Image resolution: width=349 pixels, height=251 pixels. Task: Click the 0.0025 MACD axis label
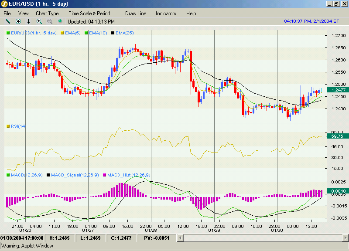(x=339, y=182)
